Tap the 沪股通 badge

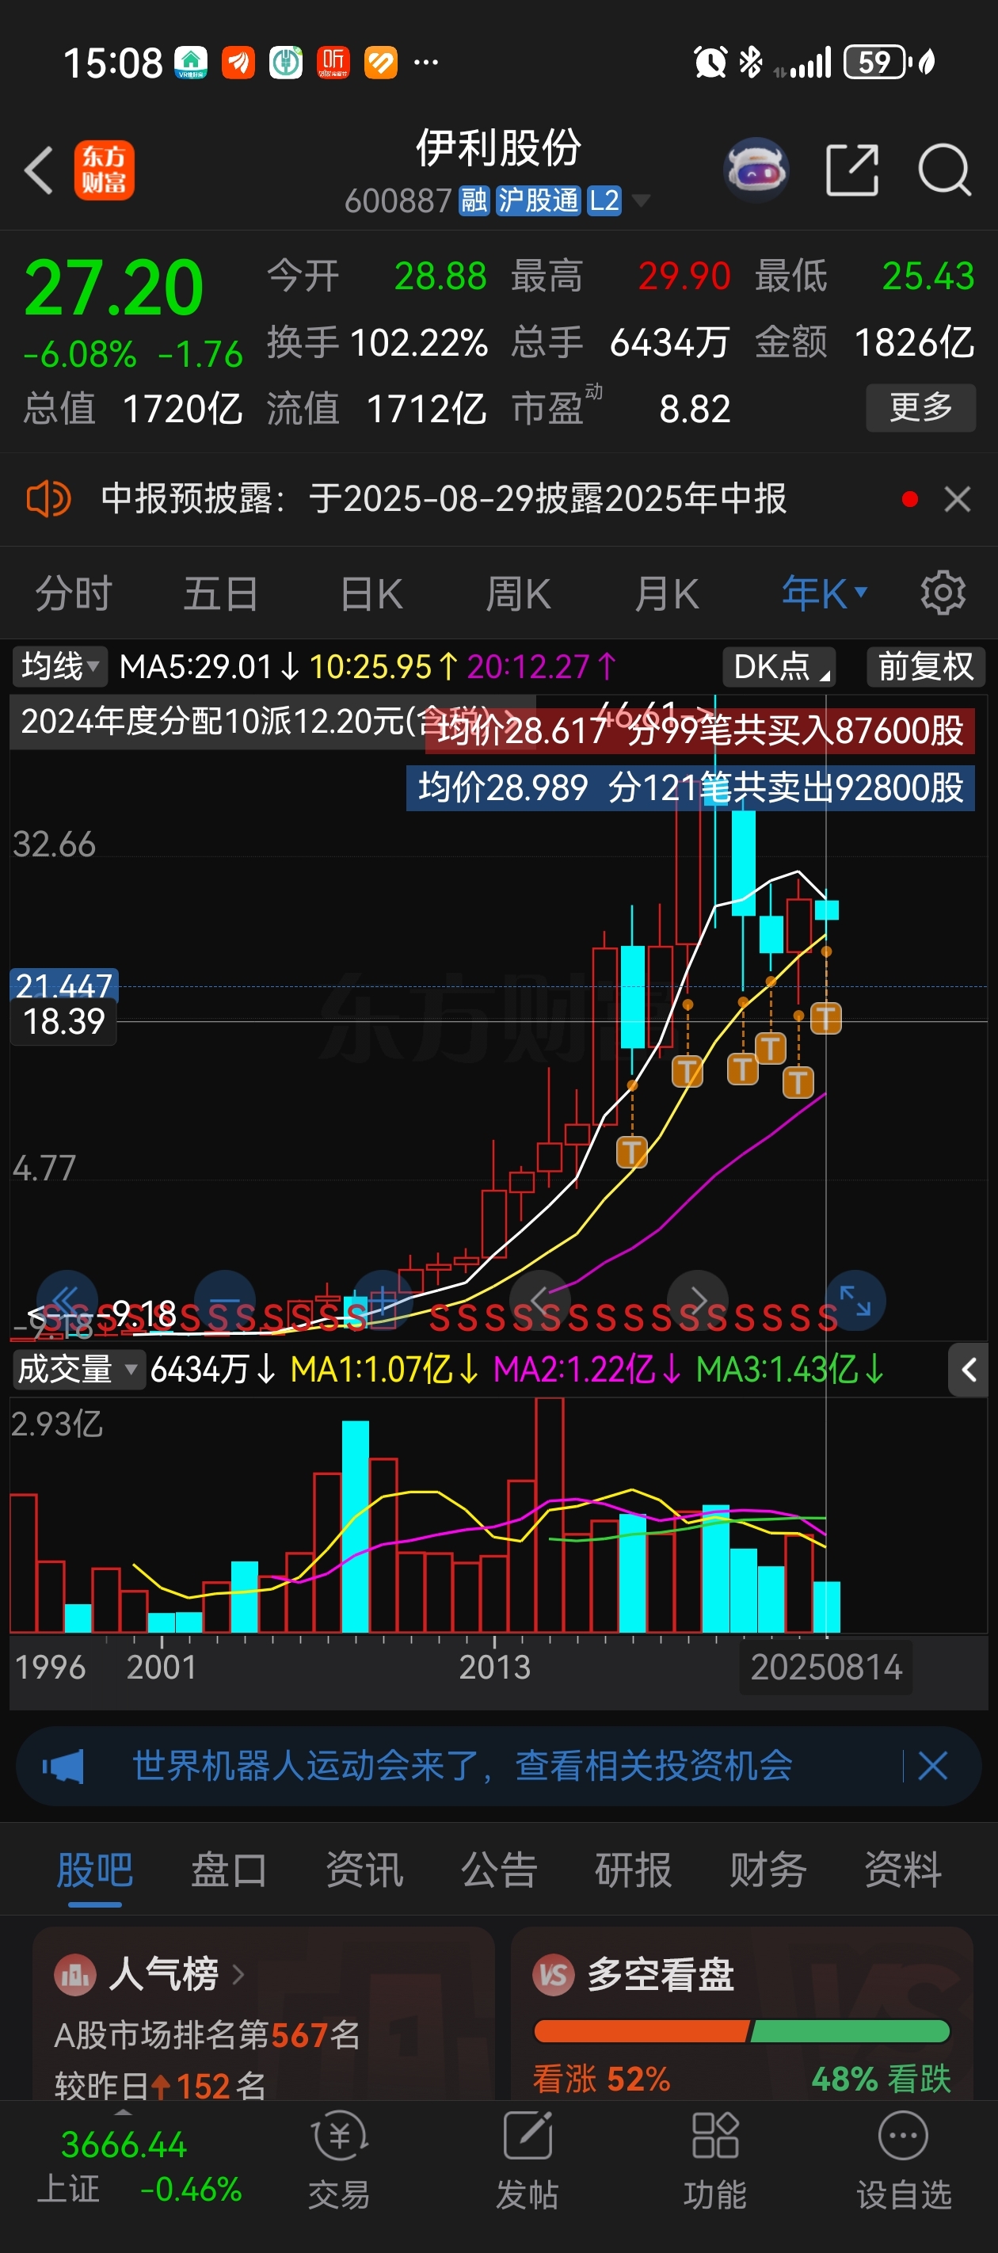tap(538, 200)
